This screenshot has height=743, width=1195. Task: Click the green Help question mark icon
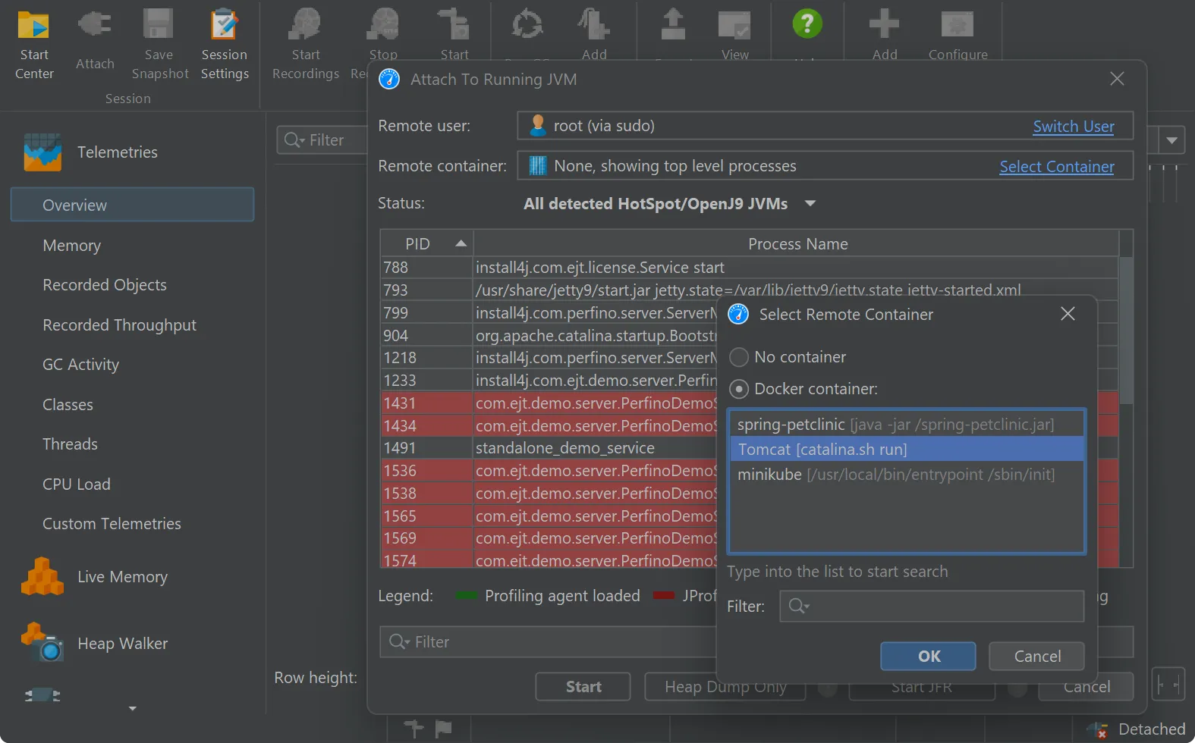[807, 24]
